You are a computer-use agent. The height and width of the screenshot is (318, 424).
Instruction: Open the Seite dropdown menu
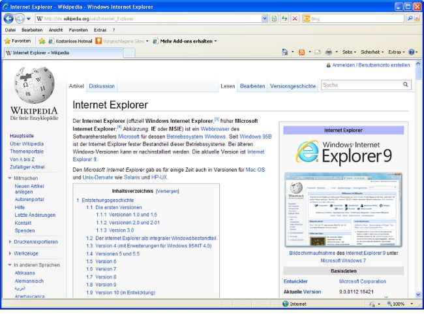(349, 52)
